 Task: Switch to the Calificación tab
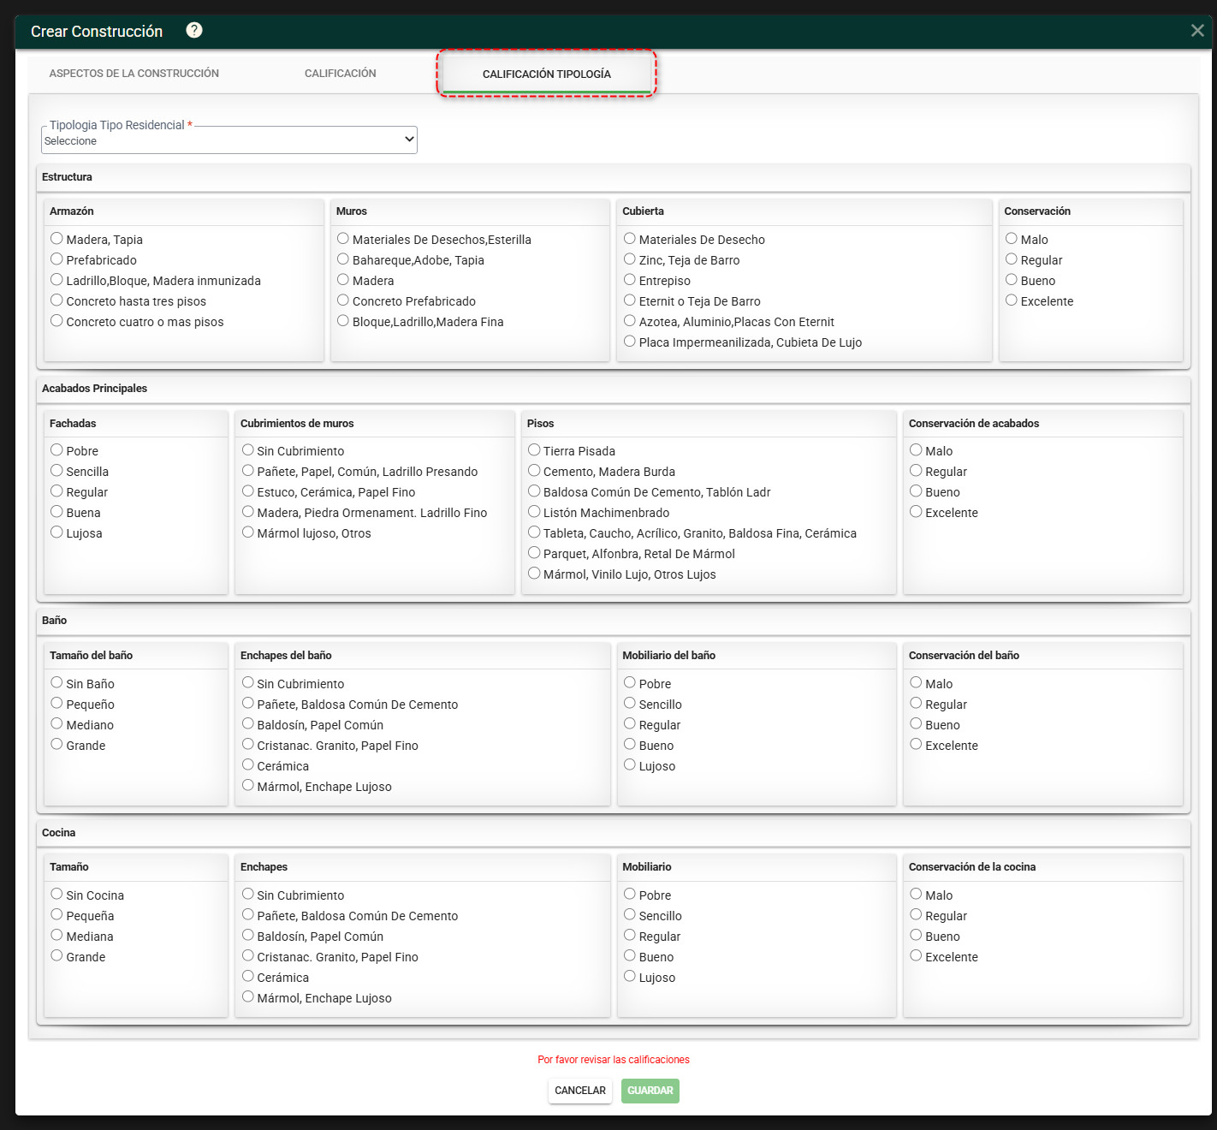pos(341,74)
